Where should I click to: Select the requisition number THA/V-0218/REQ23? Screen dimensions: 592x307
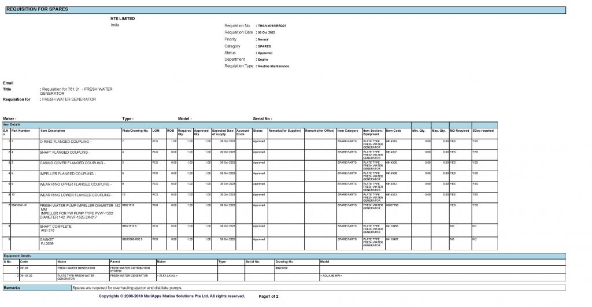tap(272, 26)
